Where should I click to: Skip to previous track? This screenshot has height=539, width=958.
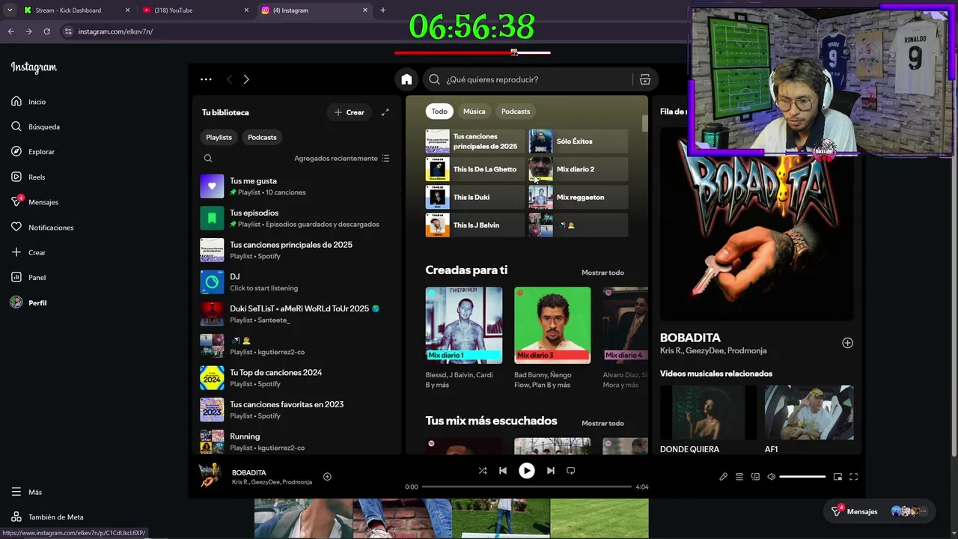point(503,471)
